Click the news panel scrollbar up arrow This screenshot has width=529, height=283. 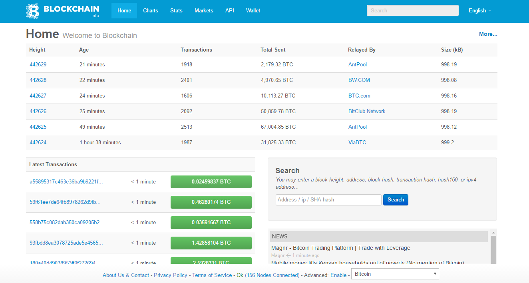click(493, 233)
